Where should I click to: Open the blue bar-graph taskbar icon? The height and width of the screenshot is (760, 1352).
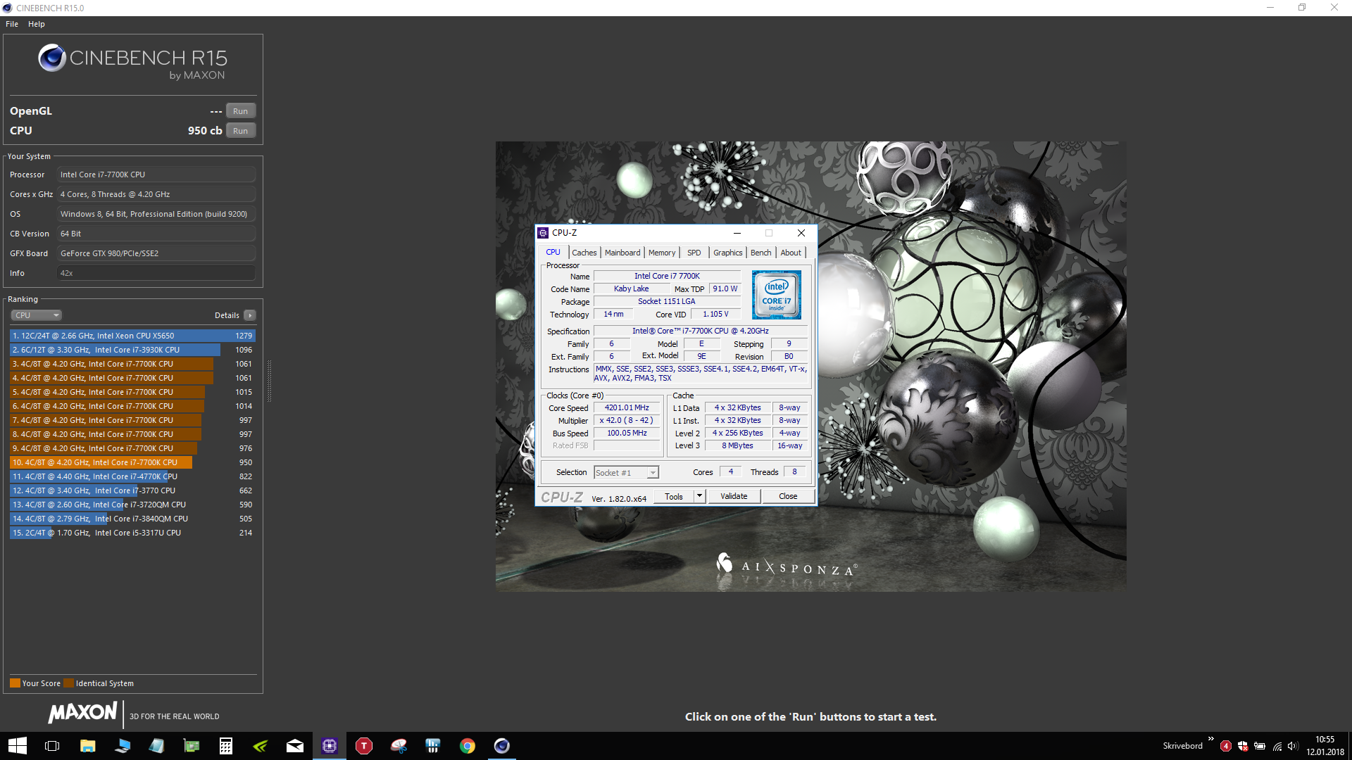coord(433,746)
